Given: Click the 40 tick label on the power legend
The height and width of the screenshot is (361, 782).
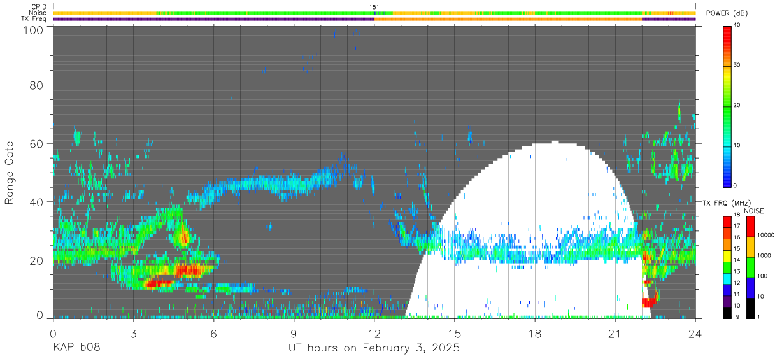Looking at the screenshot, I should [737, 25].
